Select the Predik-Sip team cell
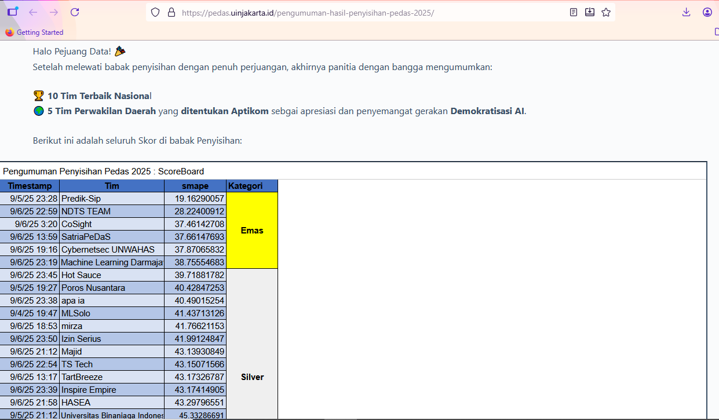Image resolution: width=719 pixels, height=420 pixels. pyautogui.click(x=112, y=199)
